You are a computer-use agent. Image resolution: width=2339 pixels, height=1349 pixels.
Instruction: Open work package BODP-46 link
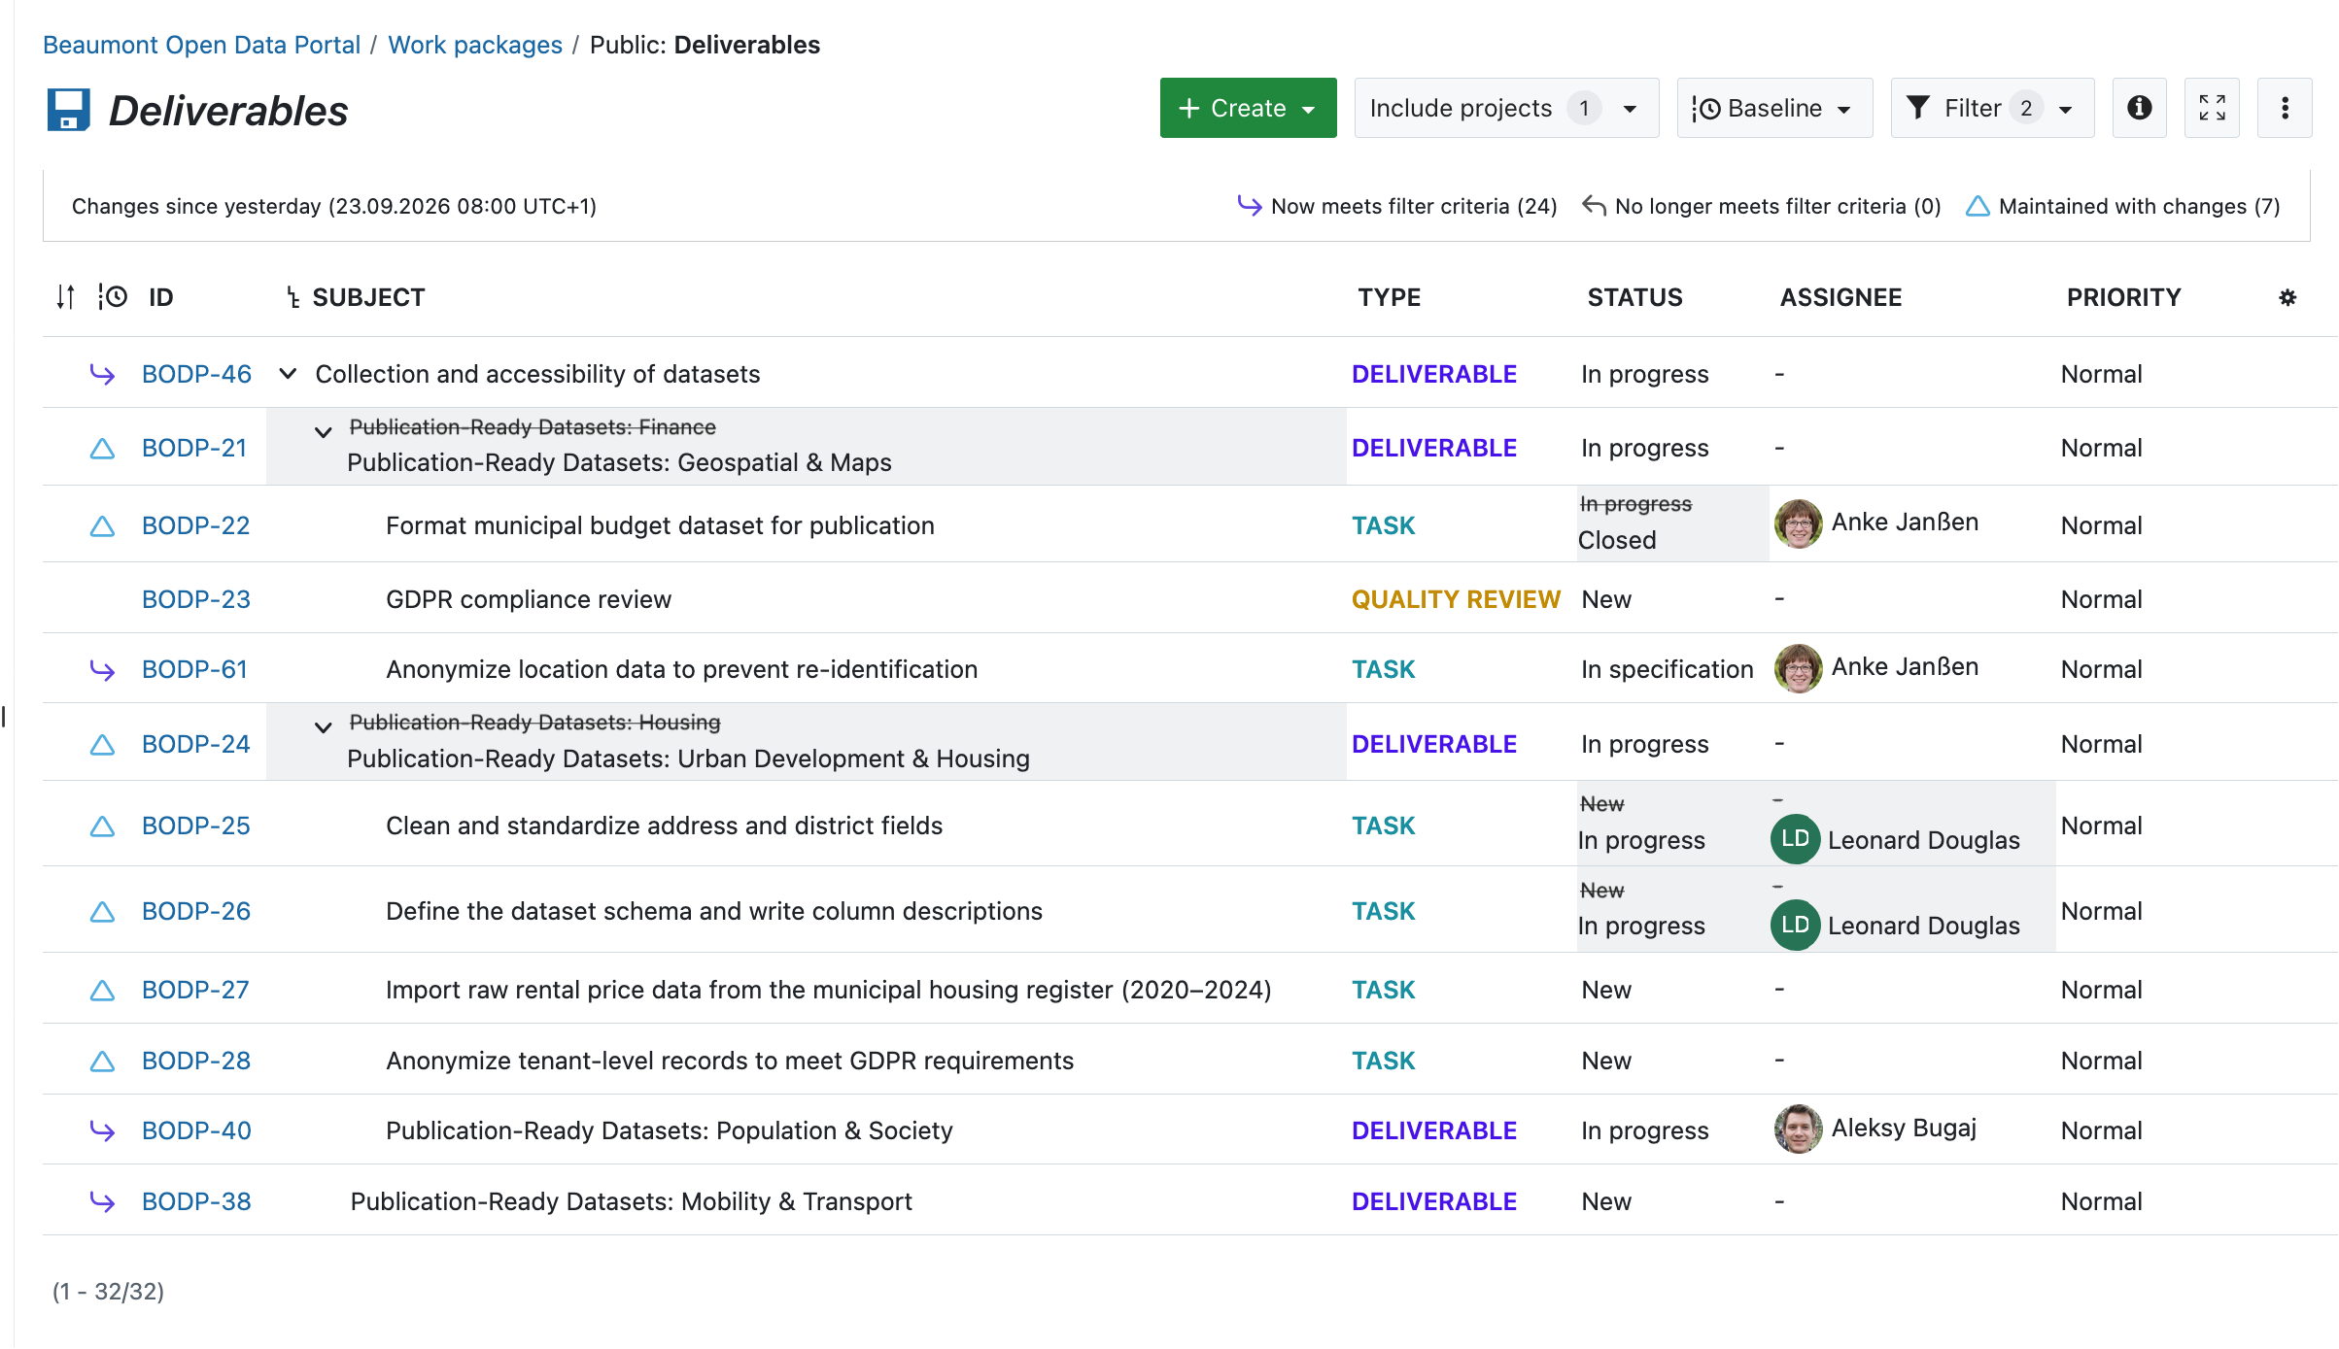[196, 374]
